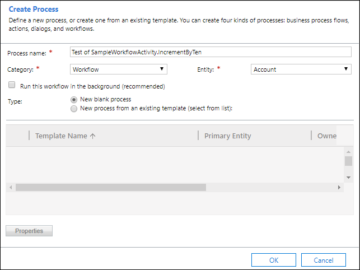Click the horizontal scrollbar left arrow
The height and width of the screenshot is (270, 360).
coord(11,188)
